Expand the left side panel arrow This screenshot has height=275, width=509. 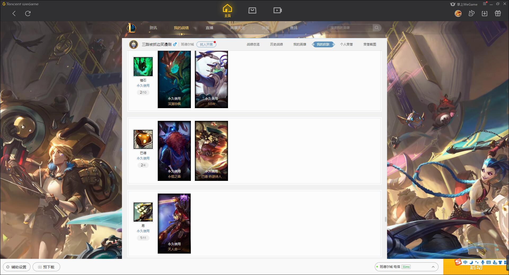click(x=1, y=148)
